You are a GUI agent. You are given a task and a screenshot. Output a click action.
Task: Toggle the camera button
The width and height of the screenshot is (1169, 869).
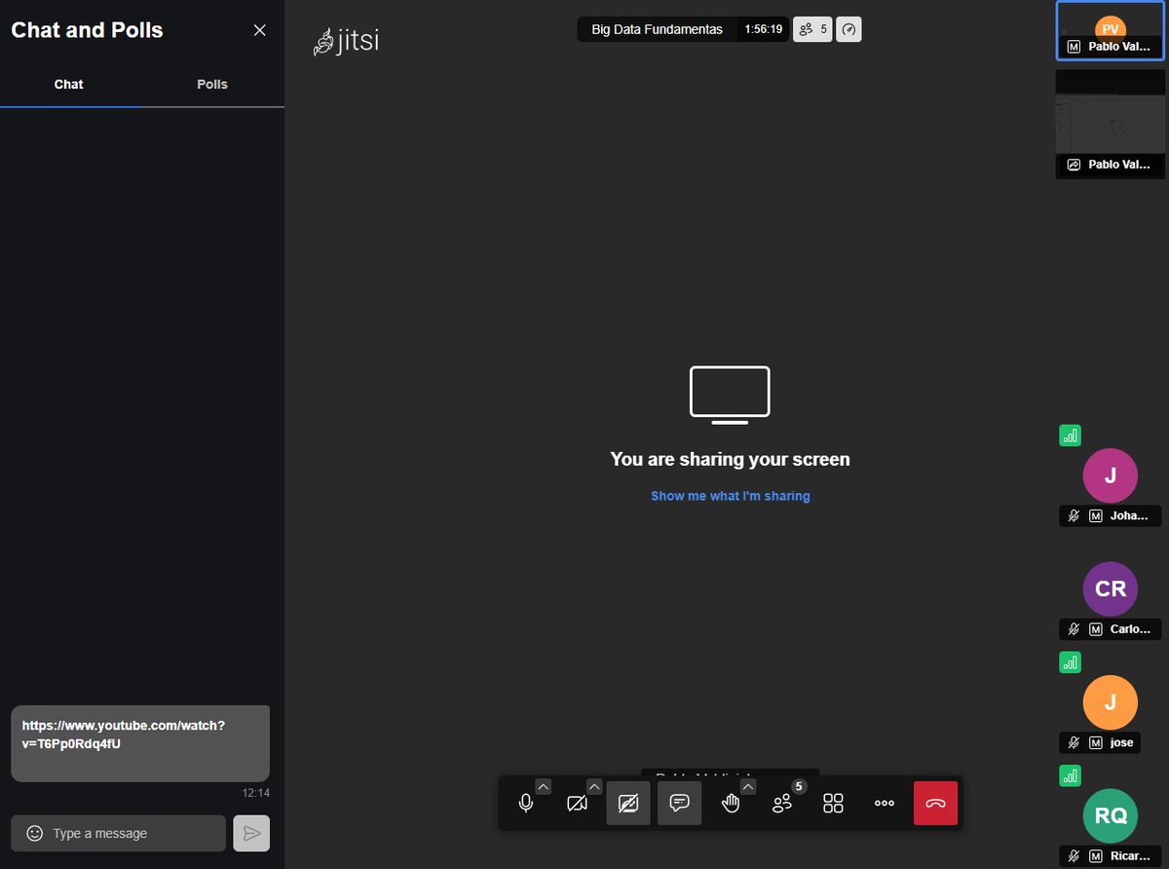click(x=577, y=803)
